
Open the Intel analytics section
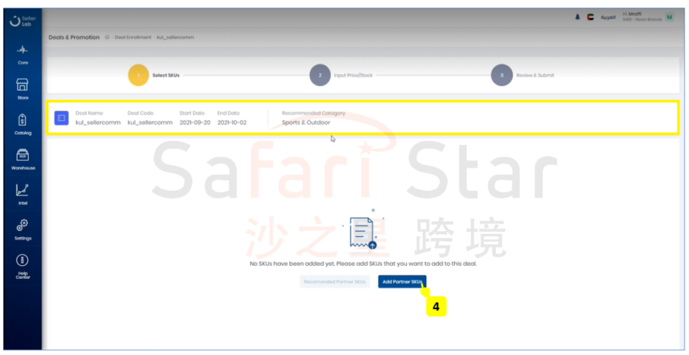23,195
